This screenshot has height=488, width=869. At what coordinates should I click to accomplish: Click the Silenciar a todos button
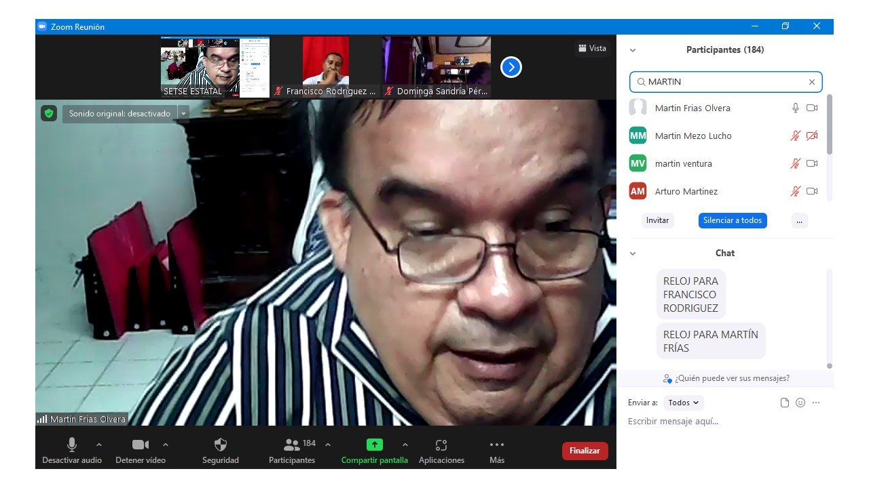[x=733, y=220]
